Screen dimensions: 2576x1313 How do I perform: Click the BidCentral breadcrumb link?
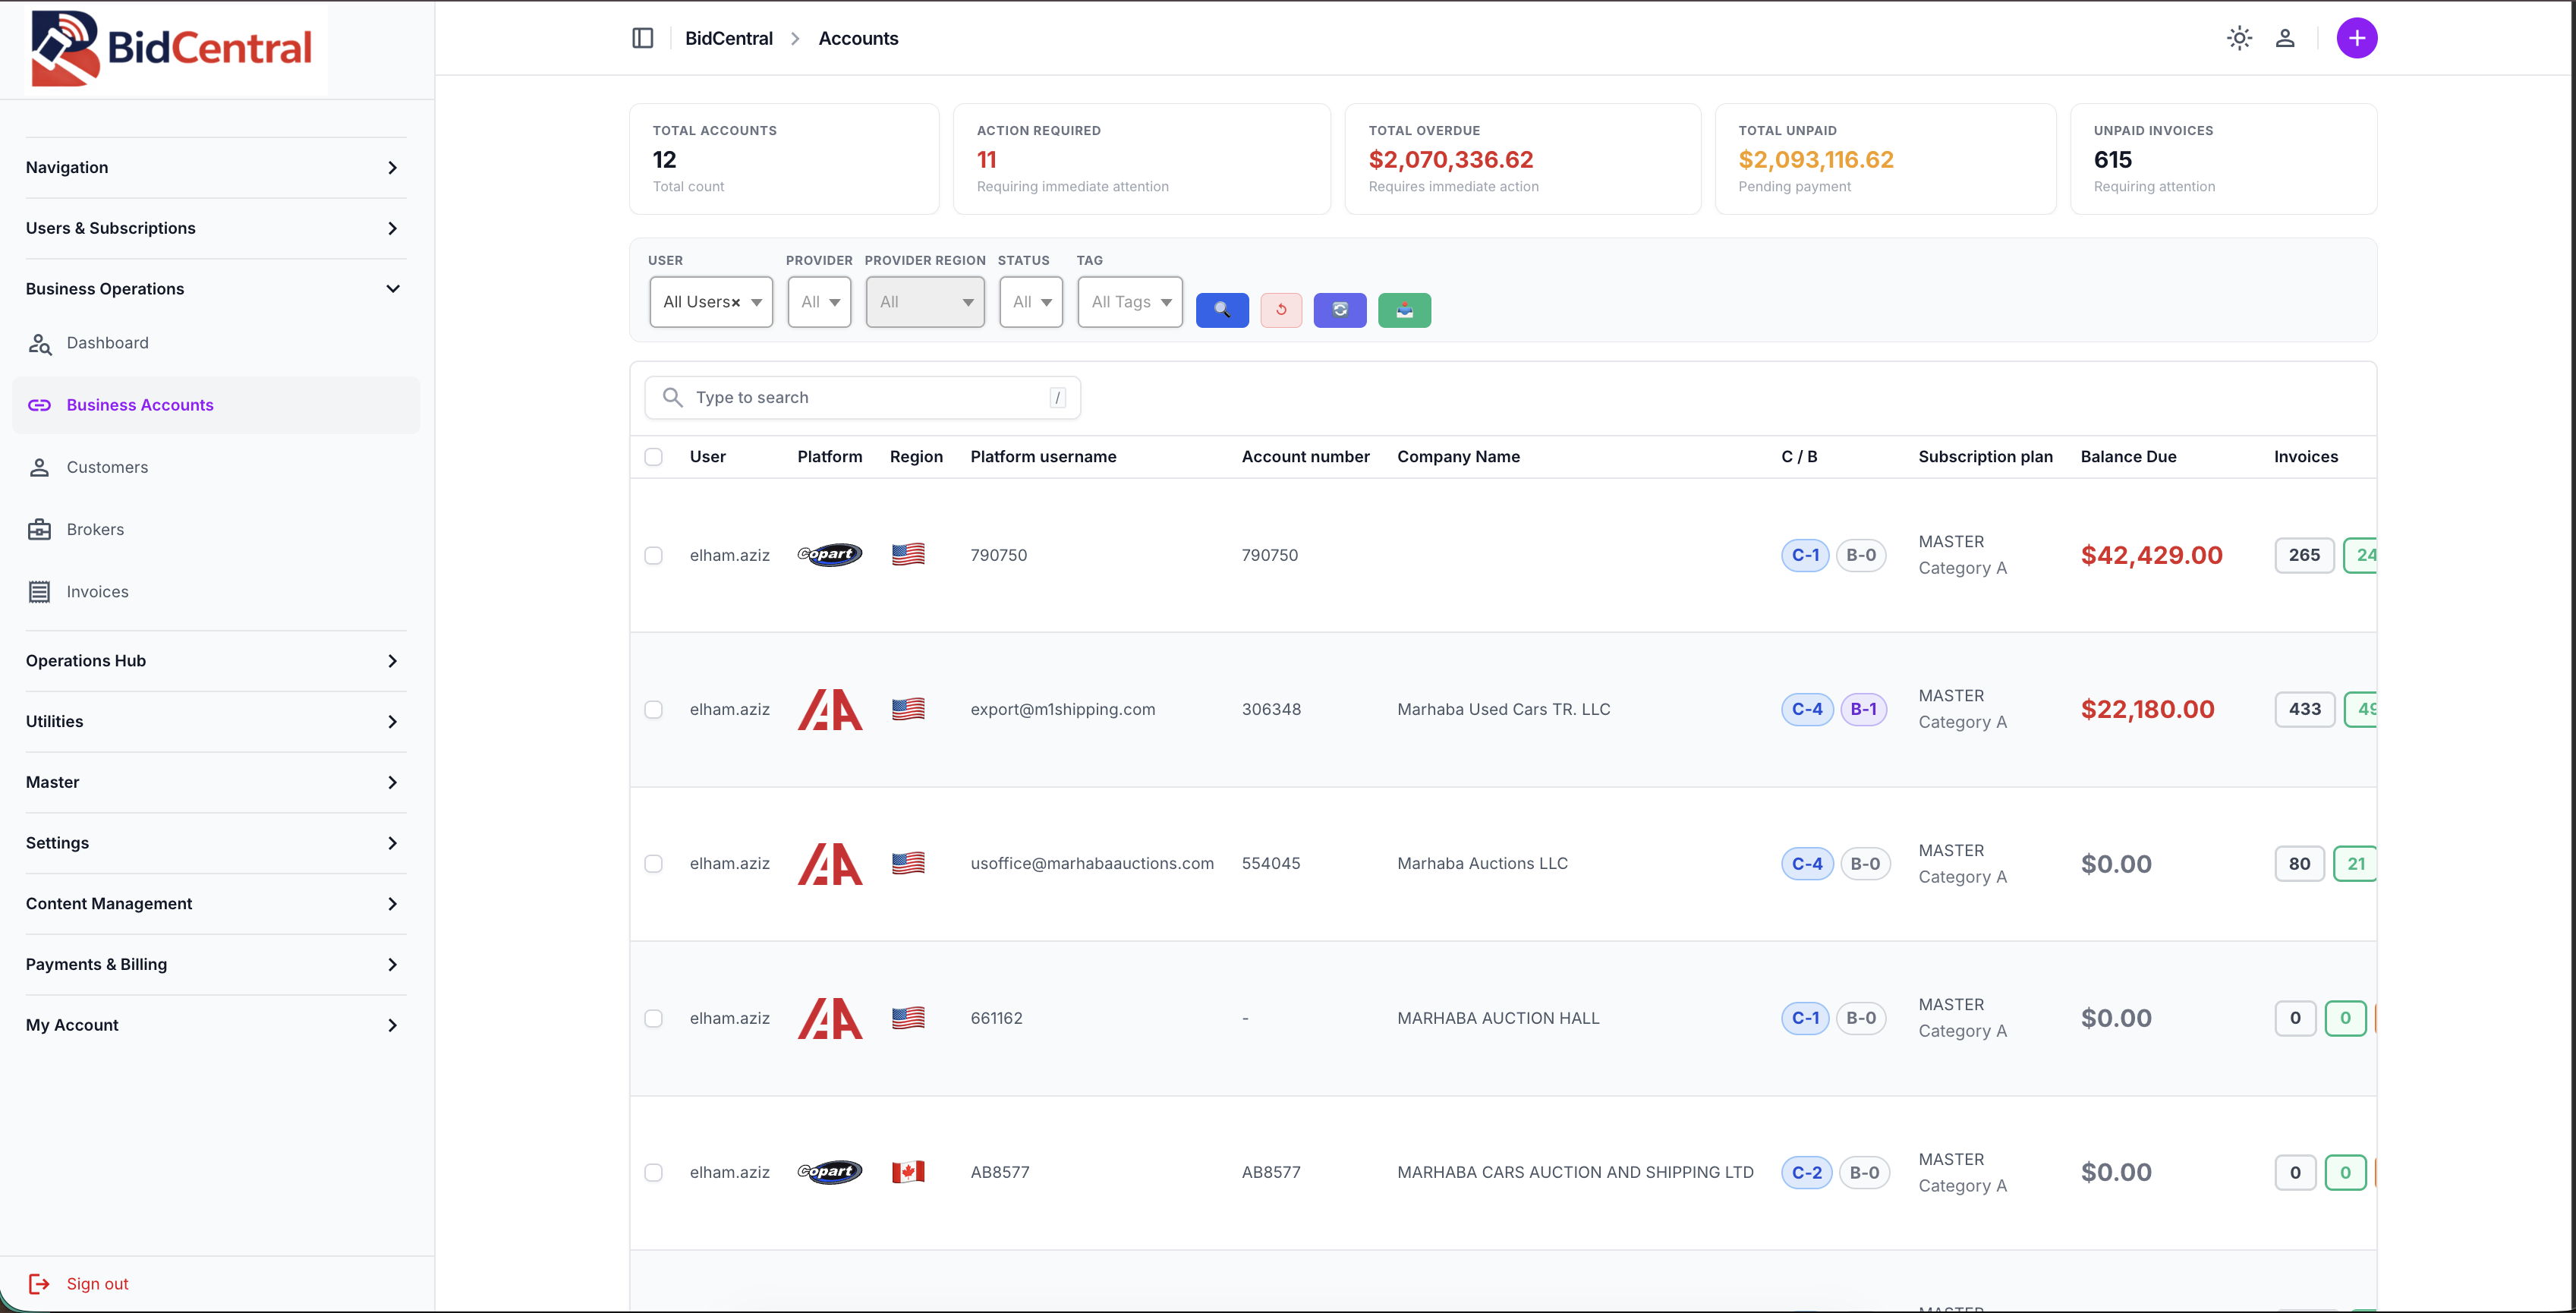coord(728,38)
